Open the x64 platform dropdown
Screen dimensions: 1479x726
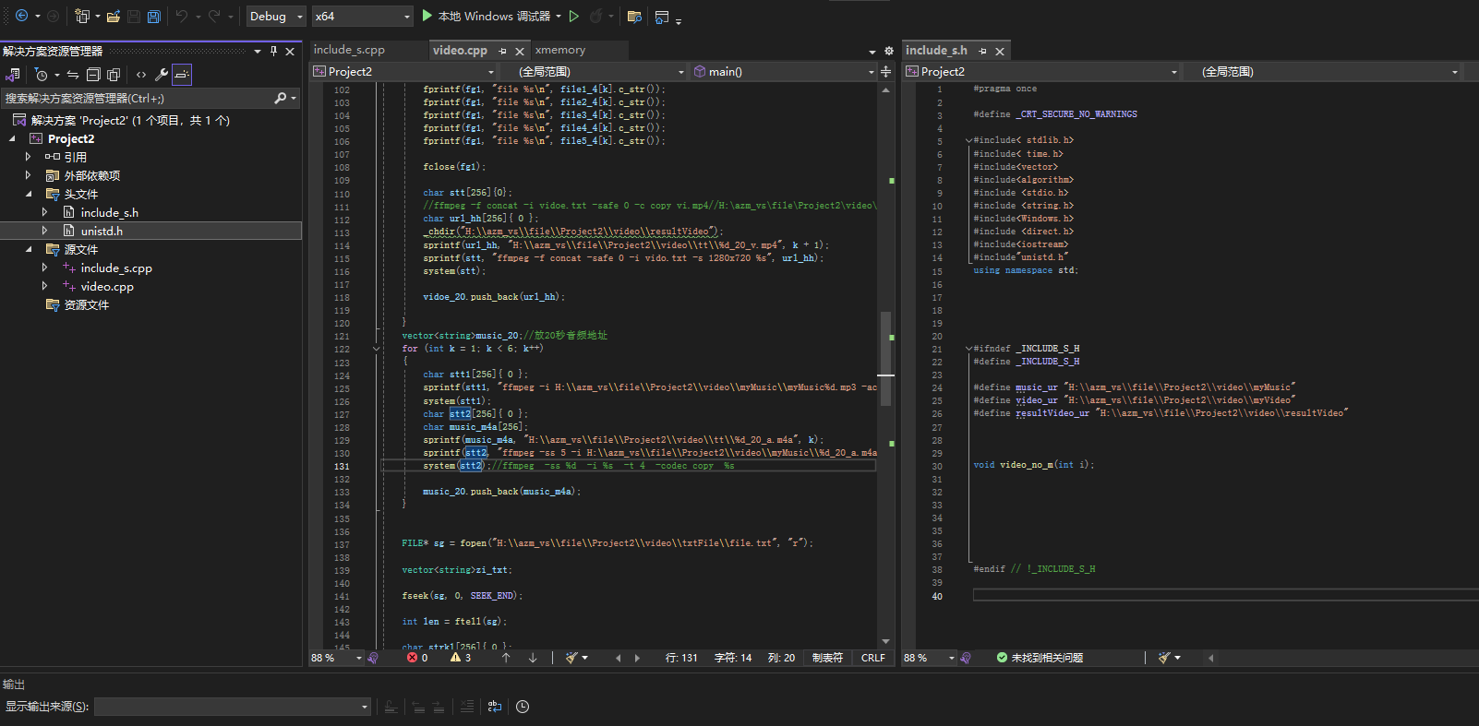pos(362,17)
